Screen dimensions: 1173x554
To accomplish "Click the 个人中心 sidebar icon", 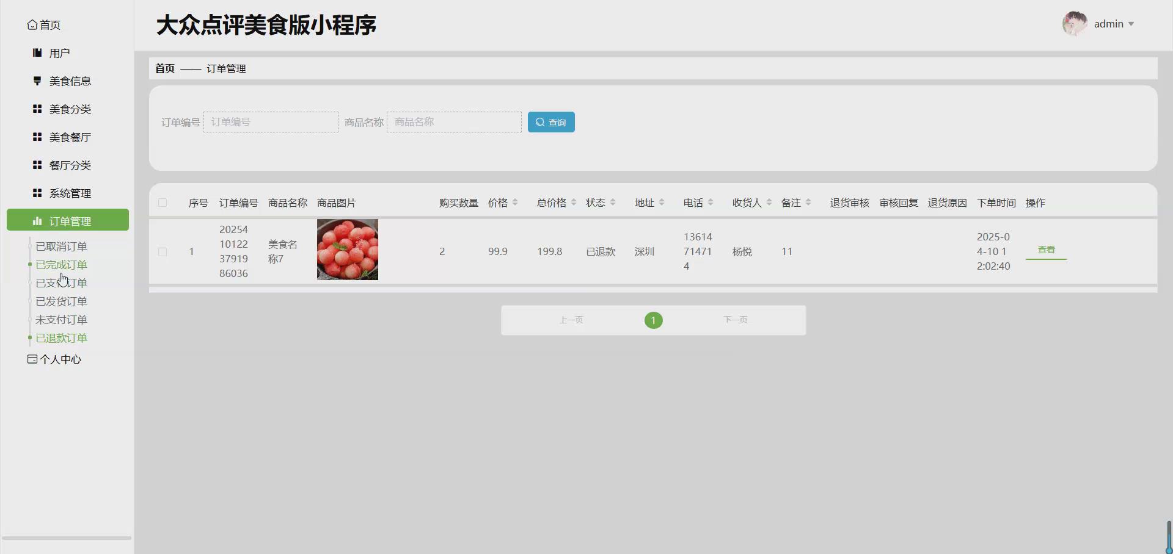I will (32, 359).
